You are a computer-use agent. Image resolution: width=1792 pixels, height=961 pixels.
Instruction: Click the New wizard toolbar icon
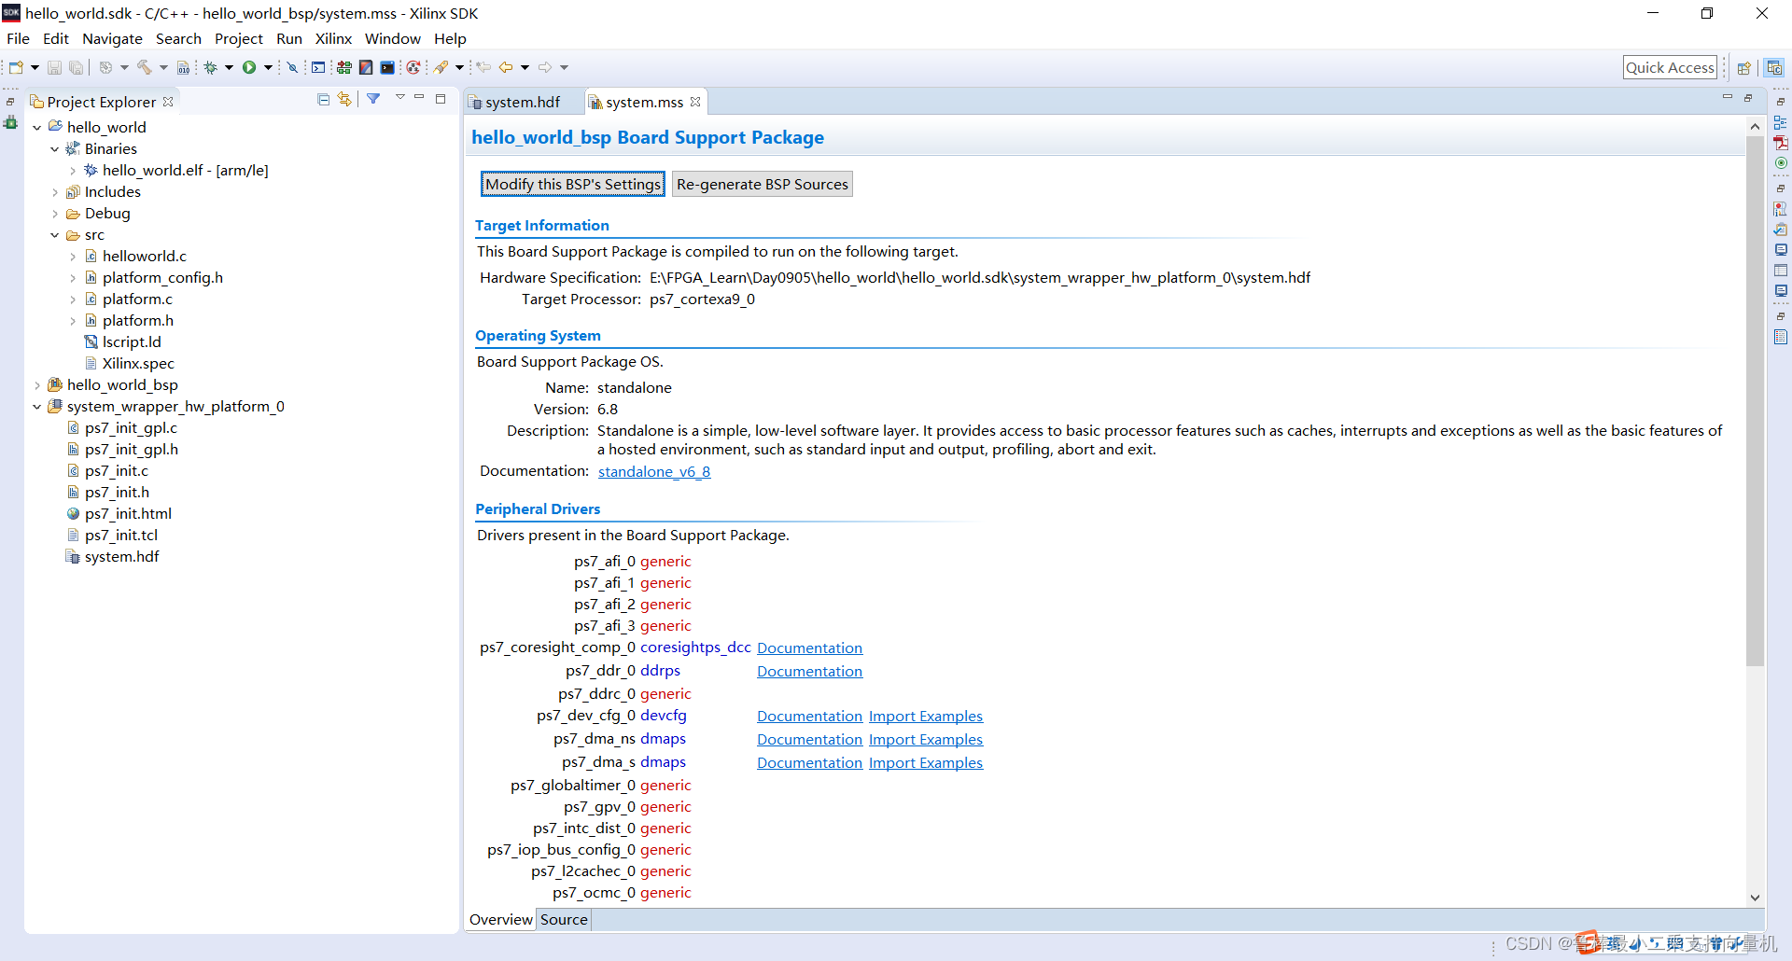[x=16, y=67]
